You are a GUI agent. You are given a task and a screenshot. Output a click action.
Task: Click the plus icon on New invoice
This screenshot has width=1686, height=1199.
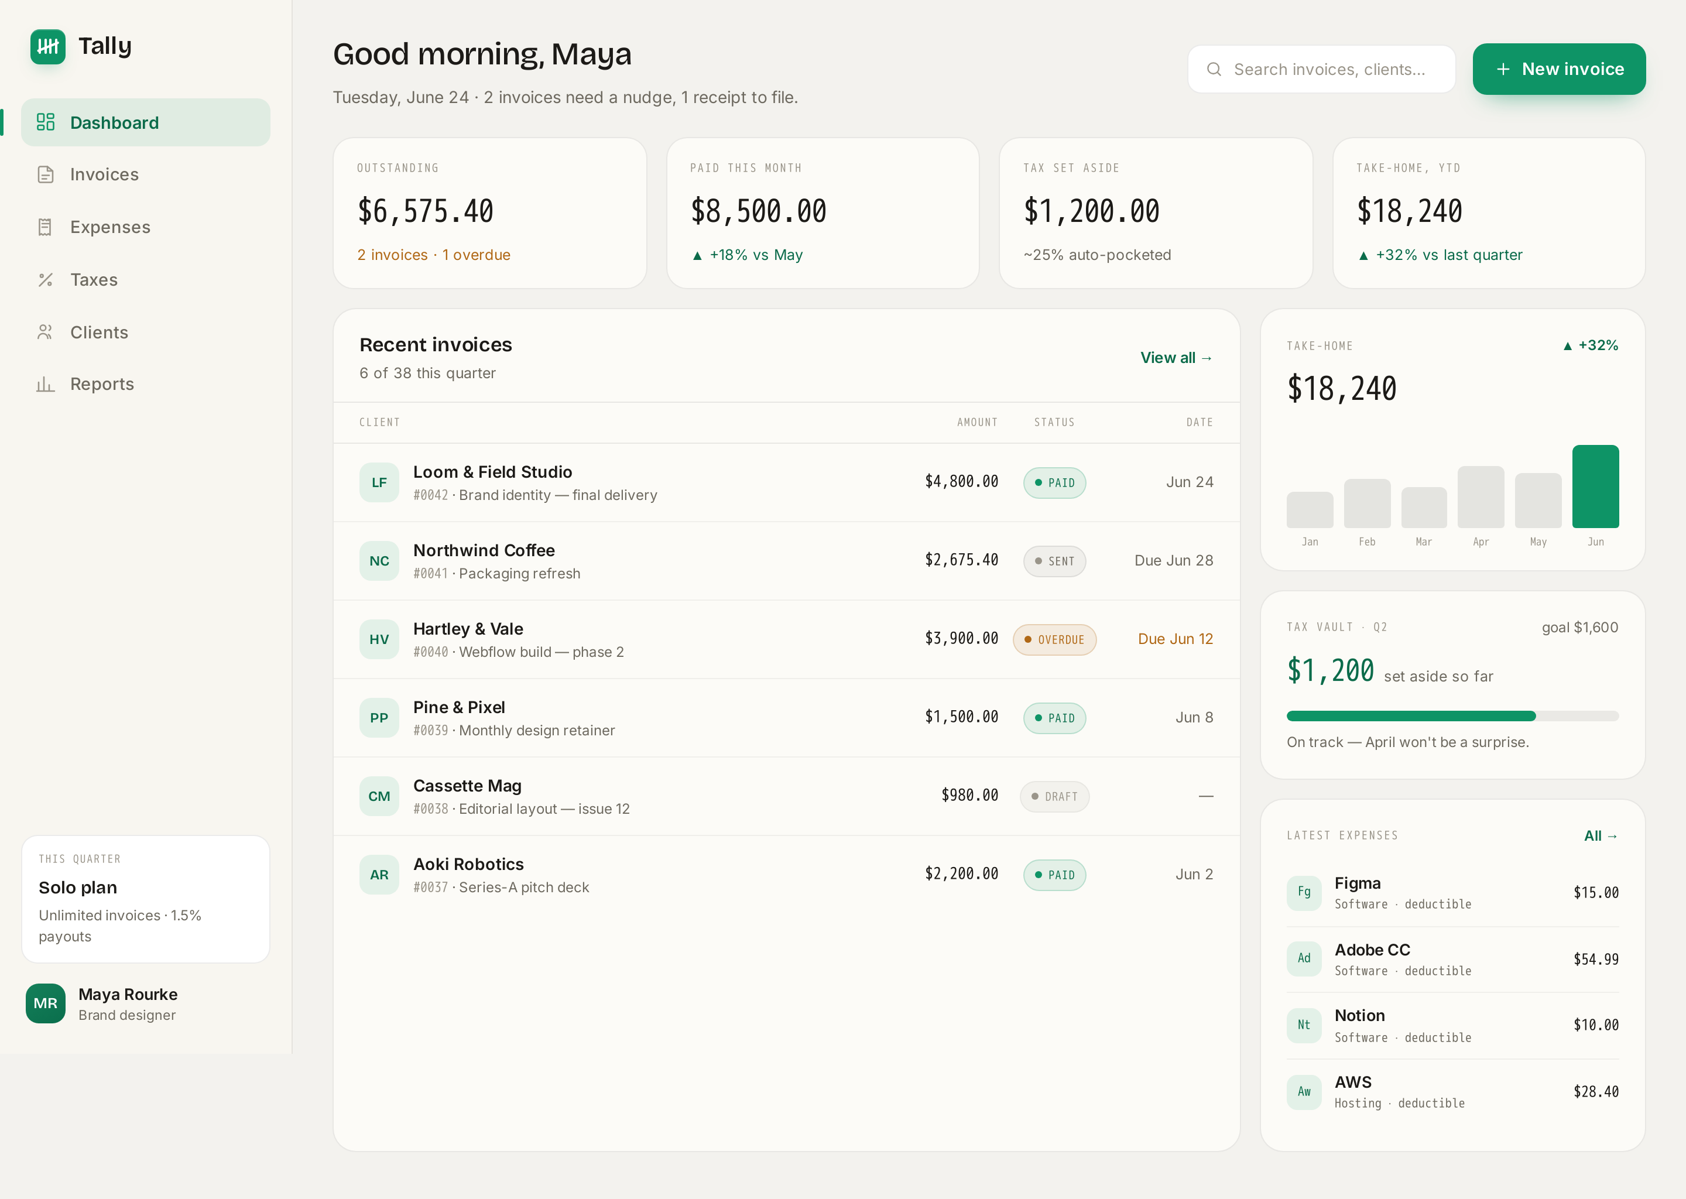tap(1503, 70)
